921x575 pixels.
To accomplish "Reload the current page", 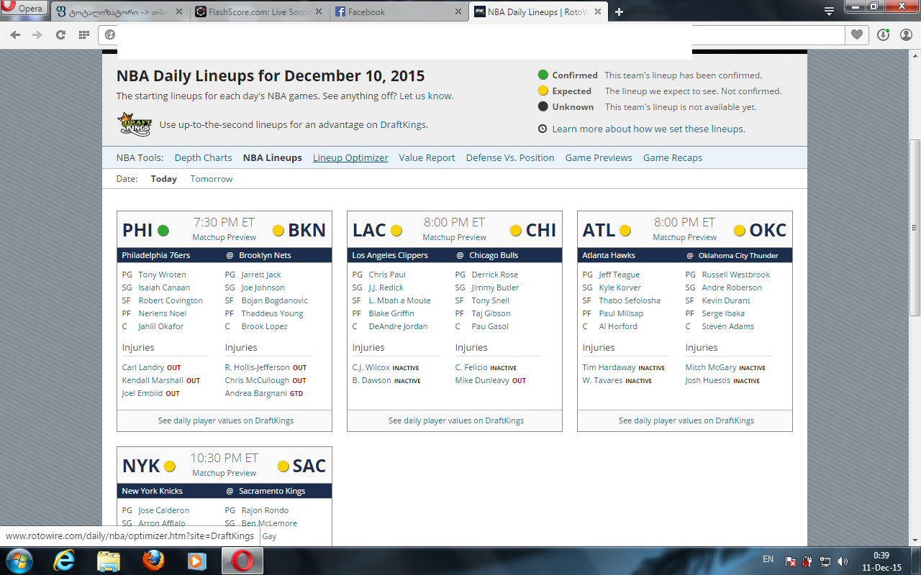I will coord(61,34).
